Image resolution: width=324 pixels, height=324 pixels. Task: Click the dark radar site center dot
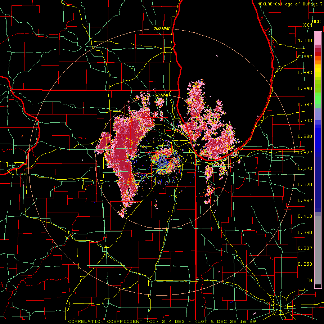tap(162, 162)
